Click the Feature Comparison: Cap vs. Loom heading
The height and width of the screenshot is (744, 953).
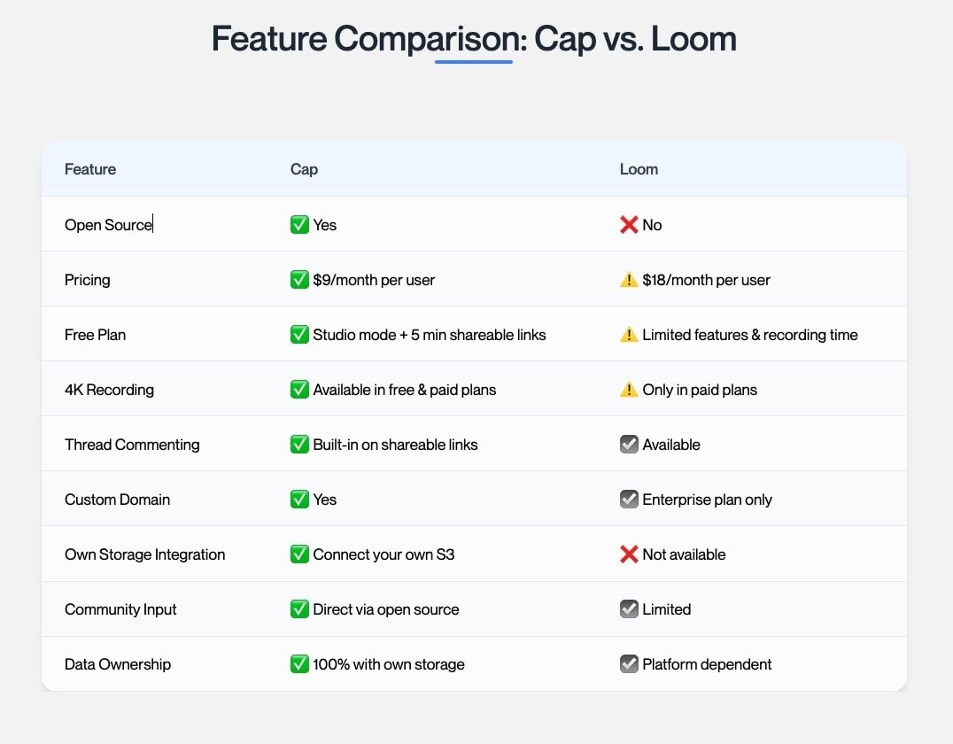474,38
